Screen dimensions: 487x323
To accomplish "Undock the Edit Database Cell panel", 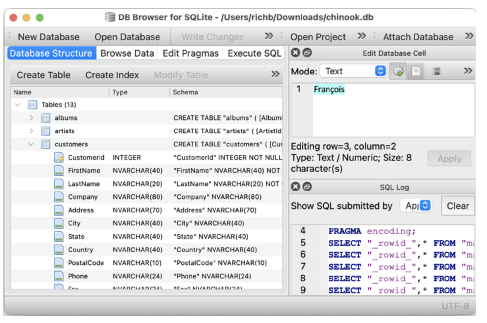I will (307, 53).
